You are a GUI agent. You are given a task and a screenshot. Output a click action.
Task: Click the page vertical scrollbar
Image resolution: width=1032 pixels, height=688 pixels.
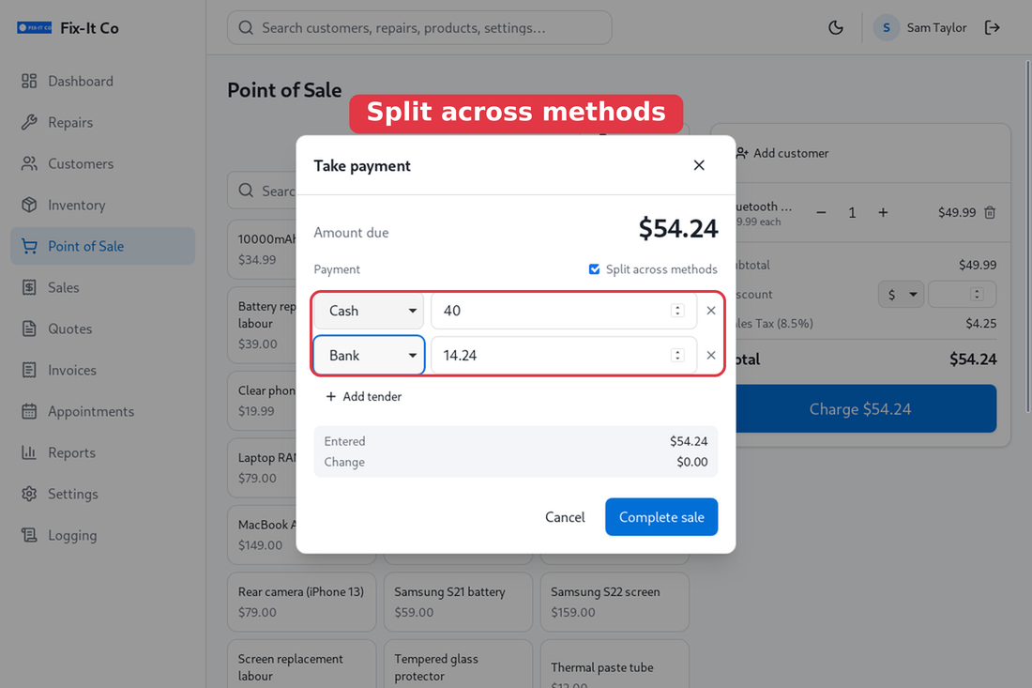1027,237
